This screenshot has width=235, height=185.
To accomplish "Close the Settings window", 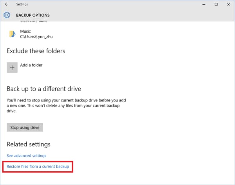I will [x=228, y=4].
